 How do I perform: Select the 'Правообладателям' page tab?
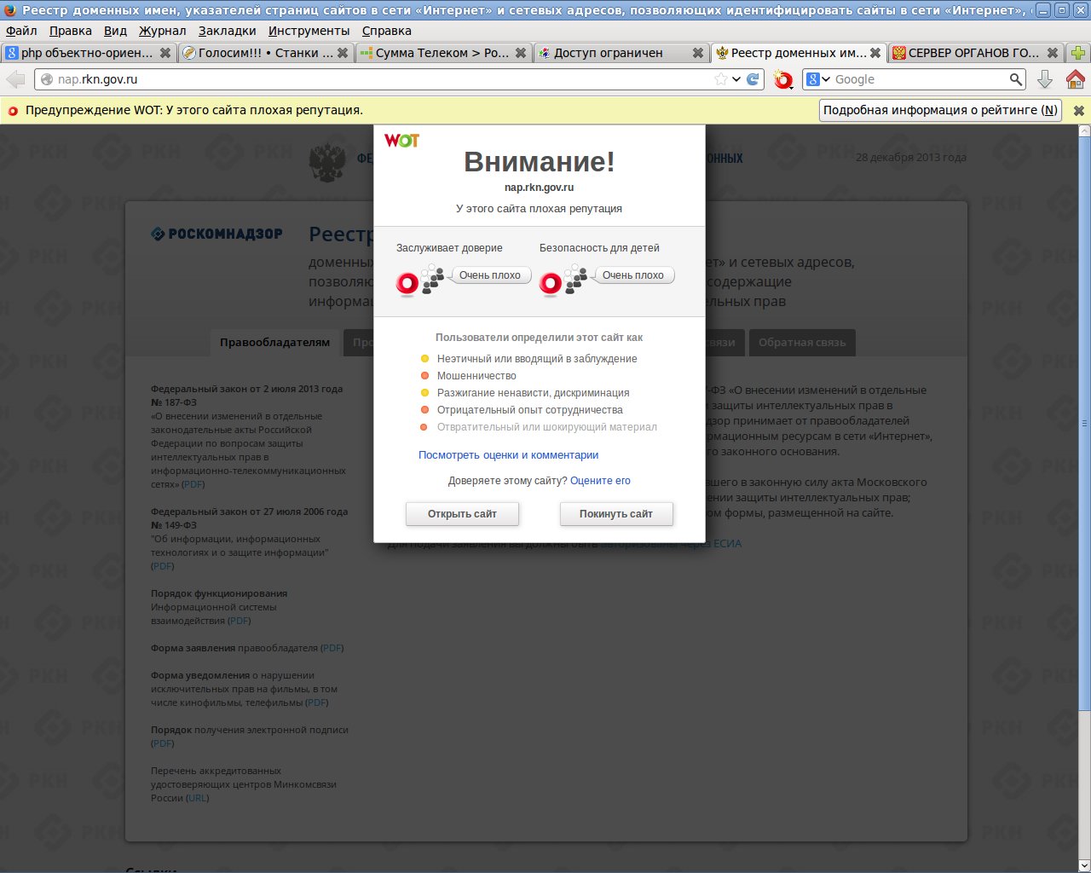[274, 343]
